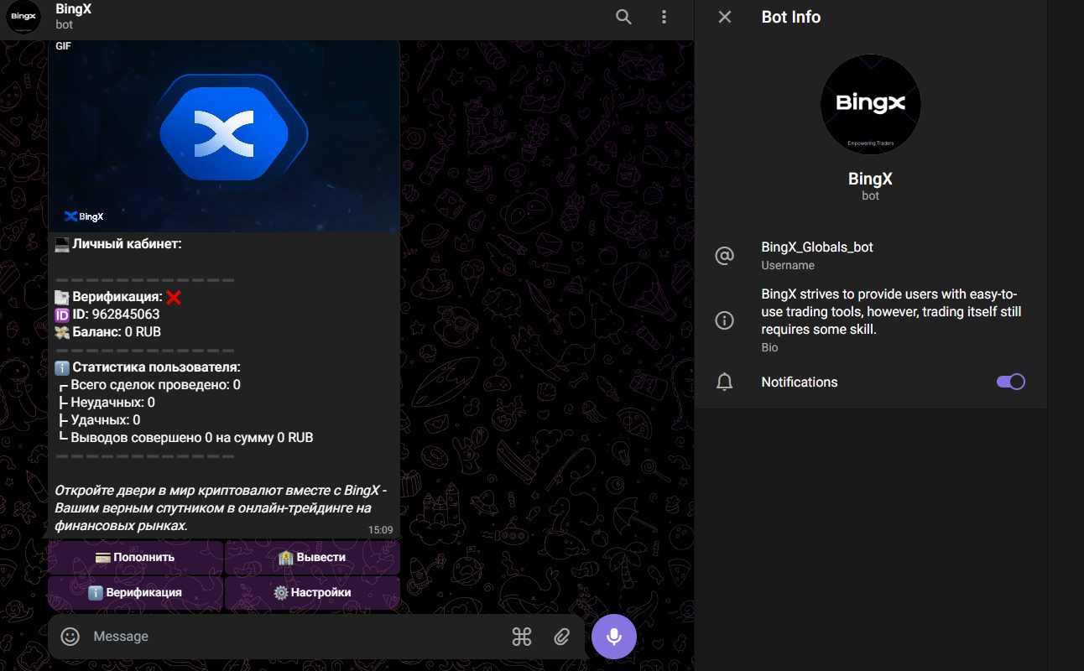Click the Удачных: 0 line
Viewport: 1084px width, 671px height.
tap(99, 420)
